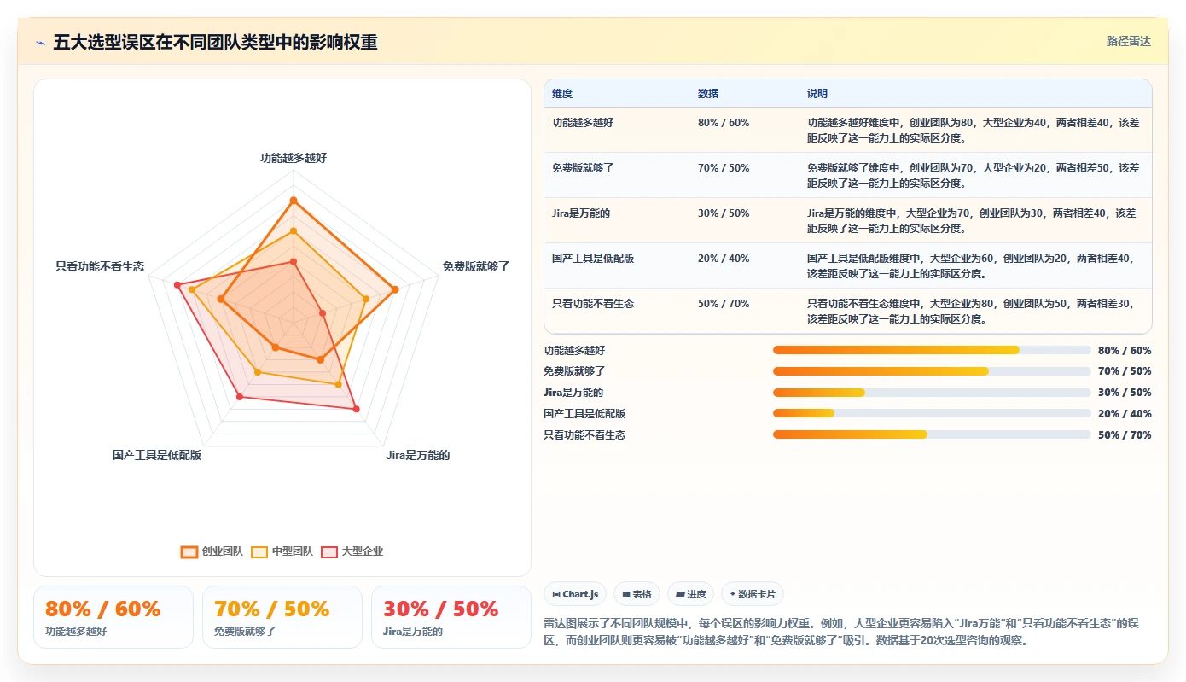Click the Jira是万能的 progress bar
Screen dimensions: 1186x682
932,393
